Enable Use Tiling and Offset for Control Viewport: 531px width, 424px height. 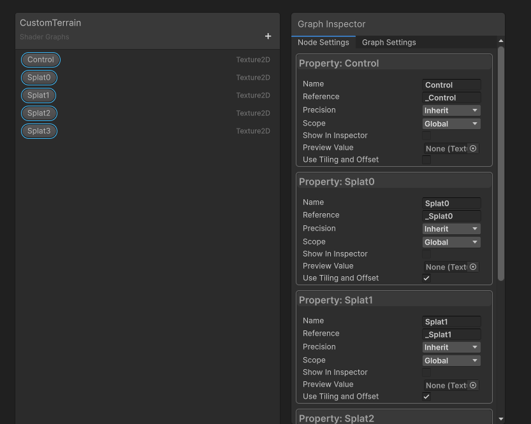(x=426, y=160)
